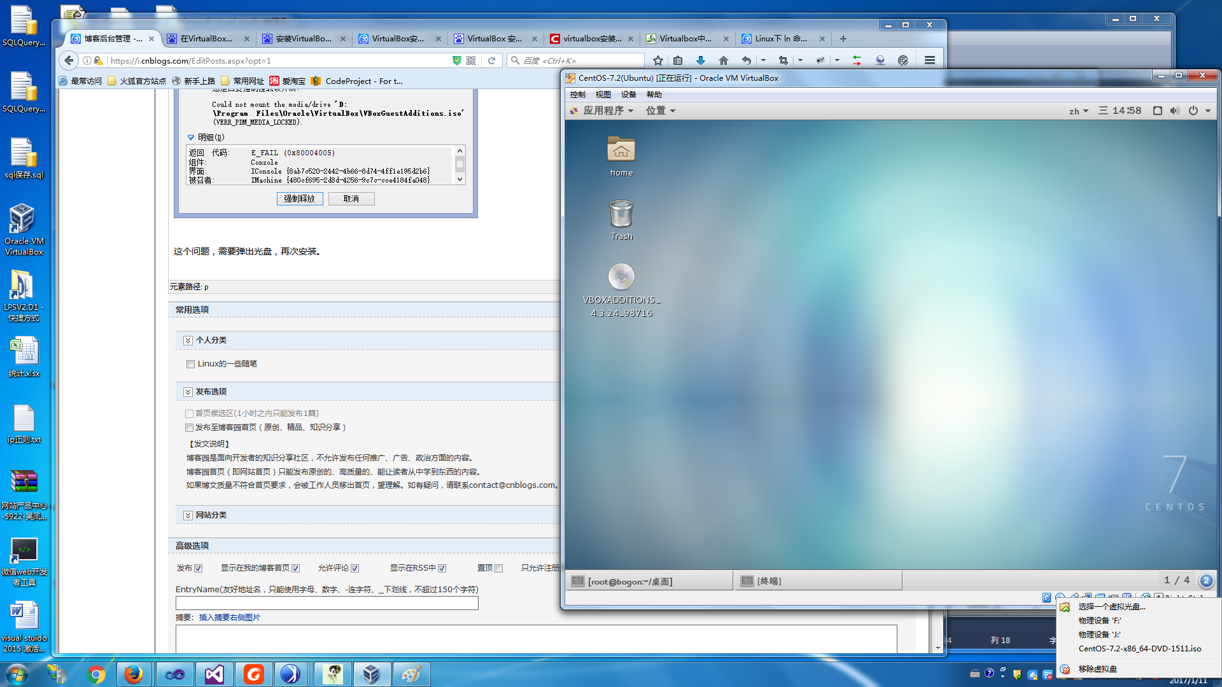Collapse the 个人分类 section

coord(188,341)
